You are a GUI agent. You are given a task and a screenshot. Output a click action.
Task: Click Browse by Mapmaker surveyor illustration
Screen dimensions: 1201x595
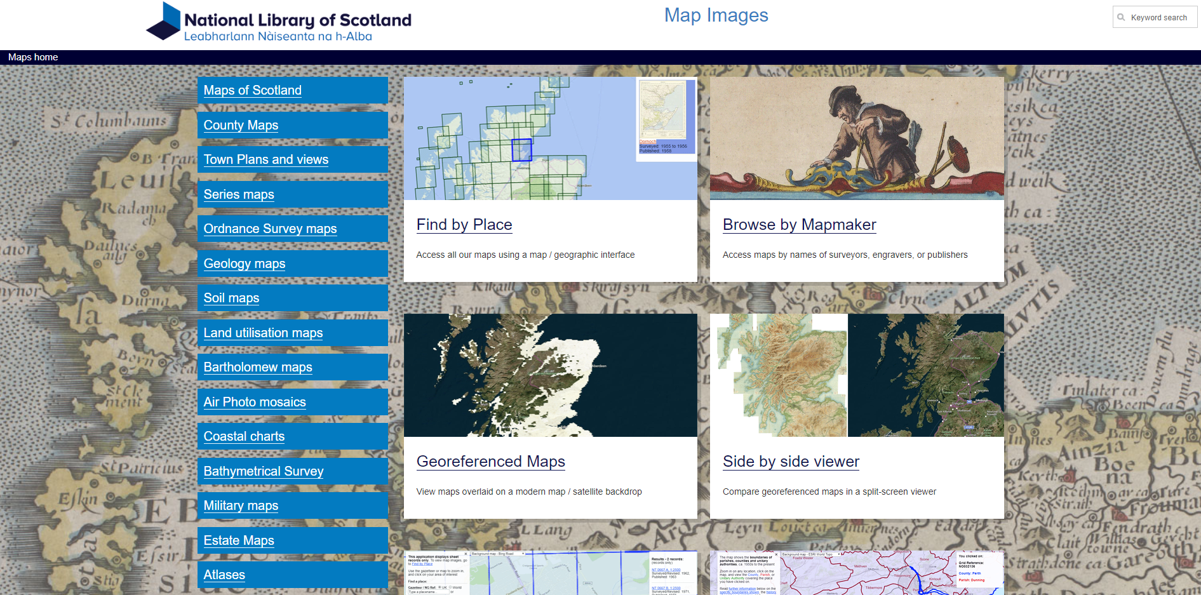(x=857, y=138)
